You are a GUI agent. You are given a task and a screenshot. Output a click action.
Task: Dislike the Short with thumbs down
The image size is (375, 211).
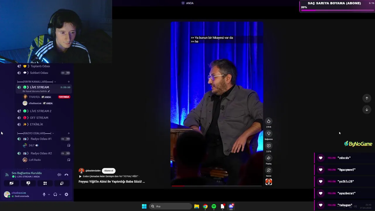(269, 134)
